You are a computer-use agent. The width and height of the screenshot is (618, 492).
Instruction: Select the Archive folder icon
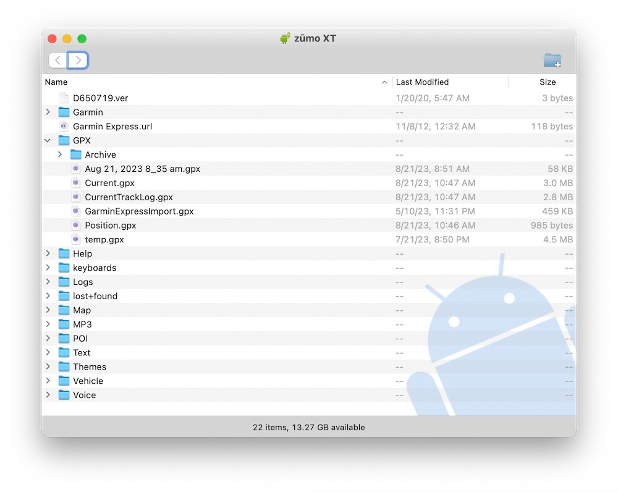pyautogui.click(x=75, y=155)
